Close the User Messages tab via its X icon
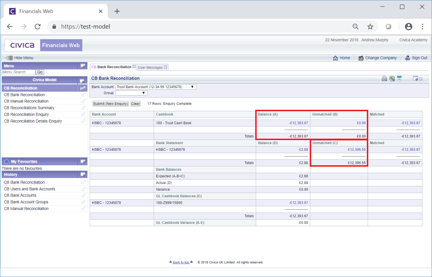Image resolution: width=432 pixels, height=277 pixels. click(166, 67)
